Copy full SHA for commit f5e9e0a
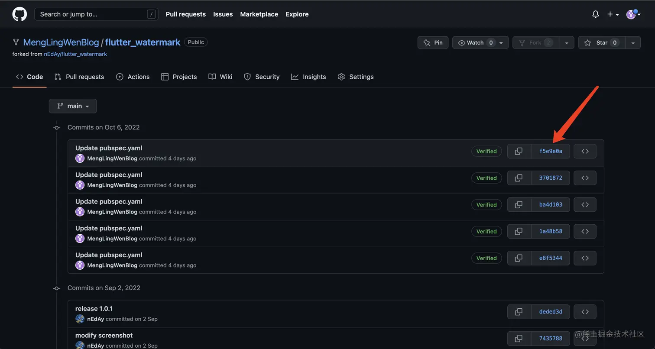655x349 pixels. point(519,151)
